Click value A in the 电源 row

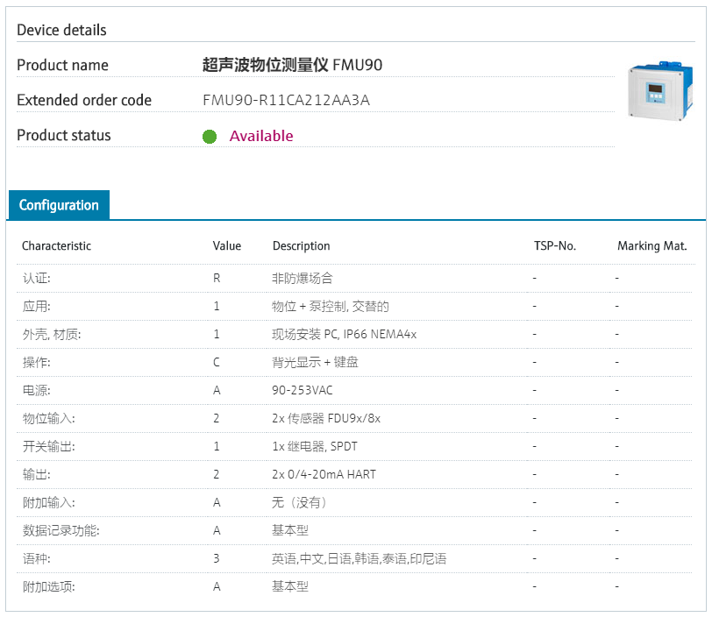click(x=217, y=391)
